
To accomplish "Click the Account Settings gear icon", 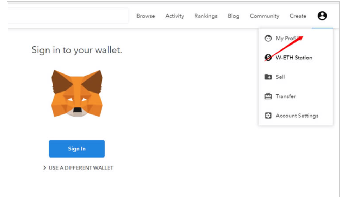I will tap(268, 116).
